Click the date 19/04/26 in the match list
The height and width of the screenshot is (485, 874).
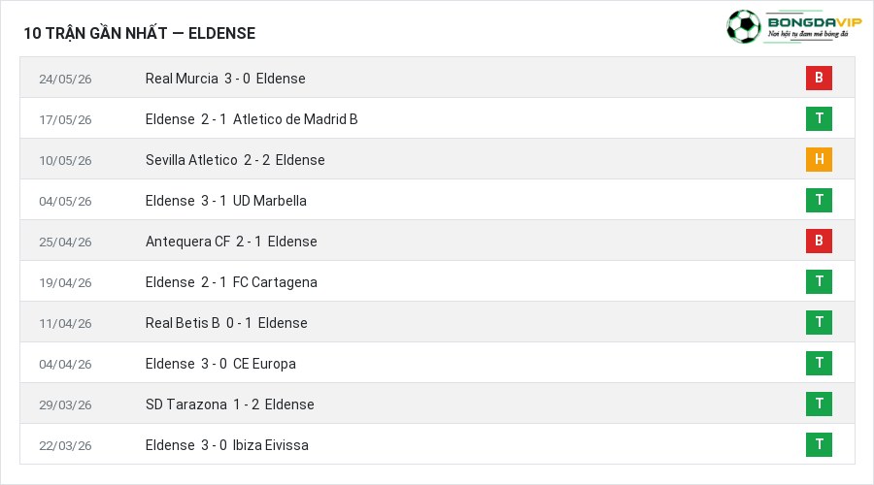pyautogui.click(x=65, y=283)
